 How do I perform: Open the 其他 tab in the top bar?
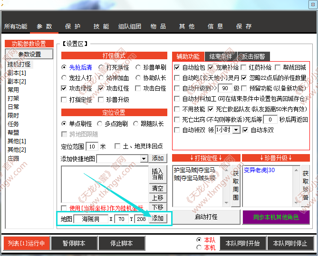tap(187, 26)
